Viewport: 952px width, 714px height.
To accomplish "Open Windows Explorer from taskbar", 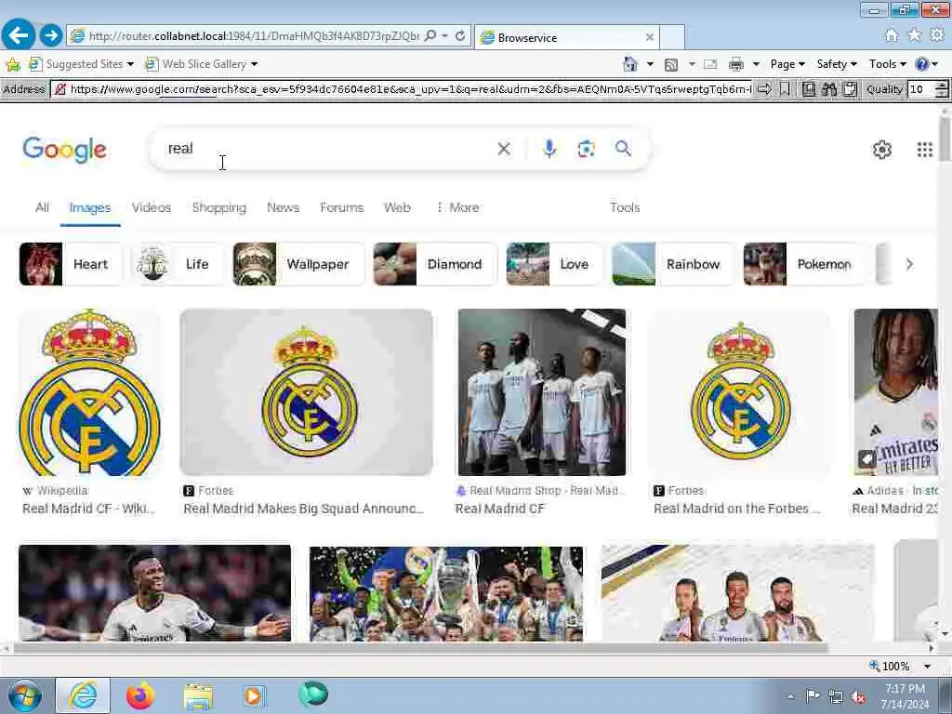I will pos(199,696).
